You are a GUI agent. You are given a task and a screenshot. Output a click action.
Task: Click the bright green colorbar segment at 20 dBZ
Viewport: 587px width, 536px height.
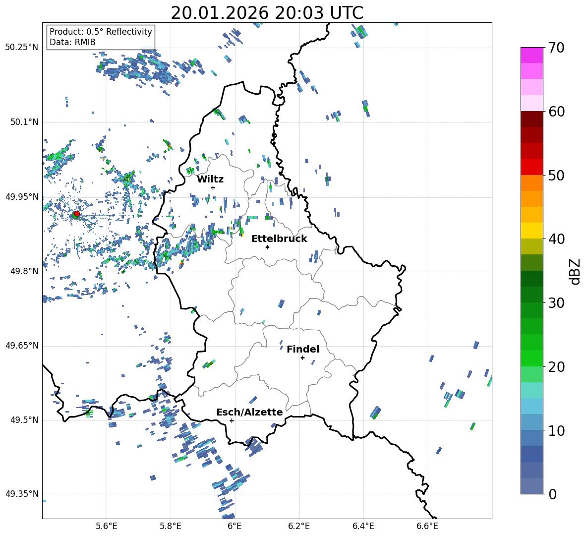click(x=531, y=358)
